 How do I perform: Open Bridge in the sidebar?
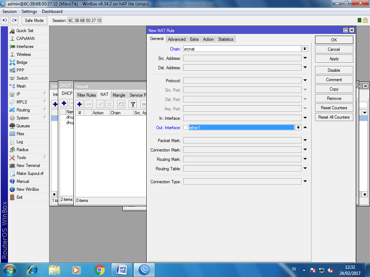tap(18, 62)
